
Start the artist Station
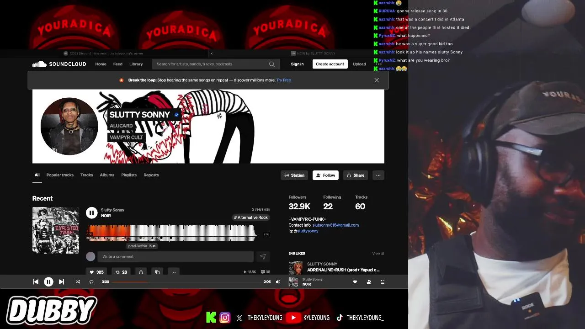294,175
